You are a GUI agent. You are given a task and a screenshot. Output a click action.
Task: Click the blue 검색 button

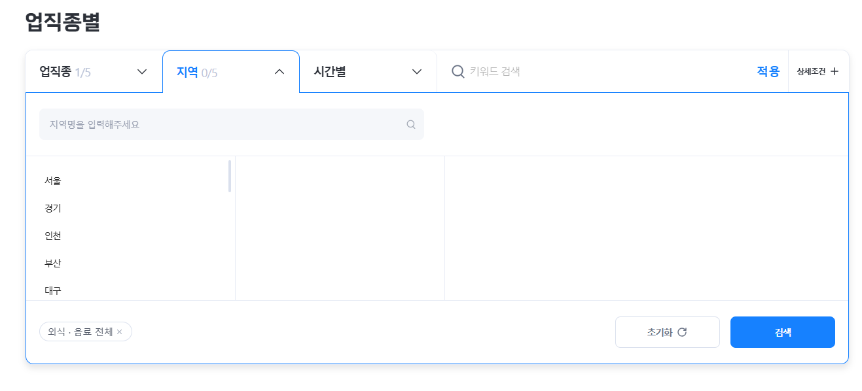coord(783,332)
